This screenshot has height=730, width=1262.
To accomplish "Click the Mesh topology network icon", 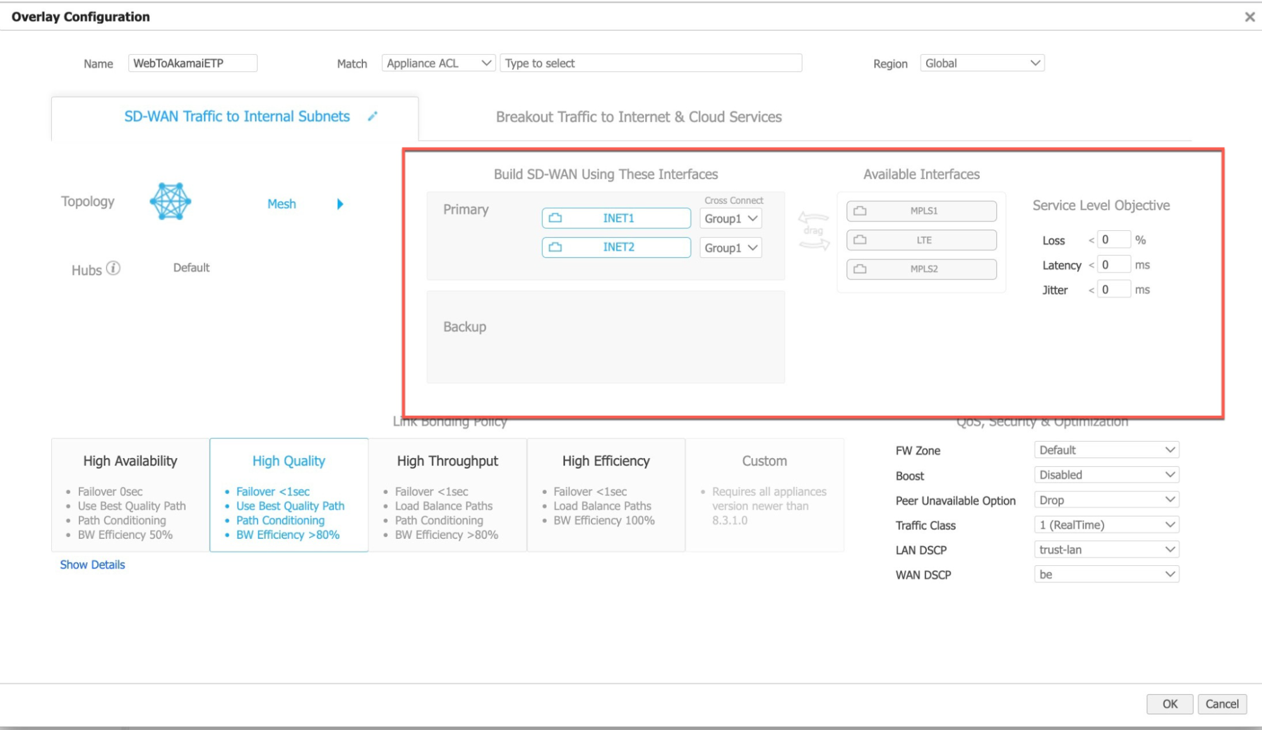I will pyautogui.click(x=170, y=202).
